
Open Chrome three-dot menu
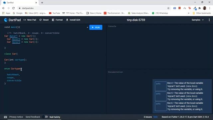pos(210,8)
